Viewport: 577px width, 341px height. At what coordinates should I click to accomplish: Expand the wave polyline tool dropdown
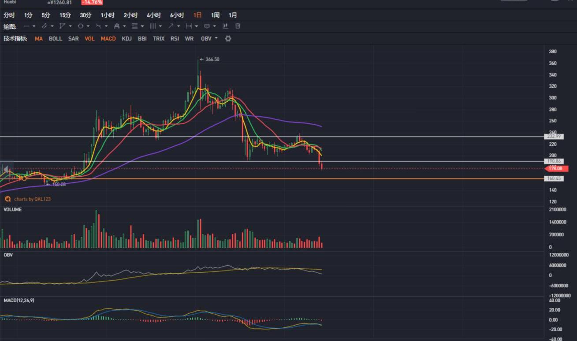coord(106,26)
